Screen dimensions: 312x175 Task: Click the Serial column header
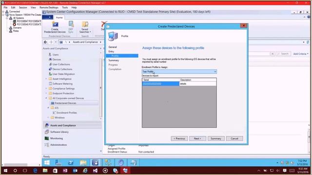click(x=160, y=80)
